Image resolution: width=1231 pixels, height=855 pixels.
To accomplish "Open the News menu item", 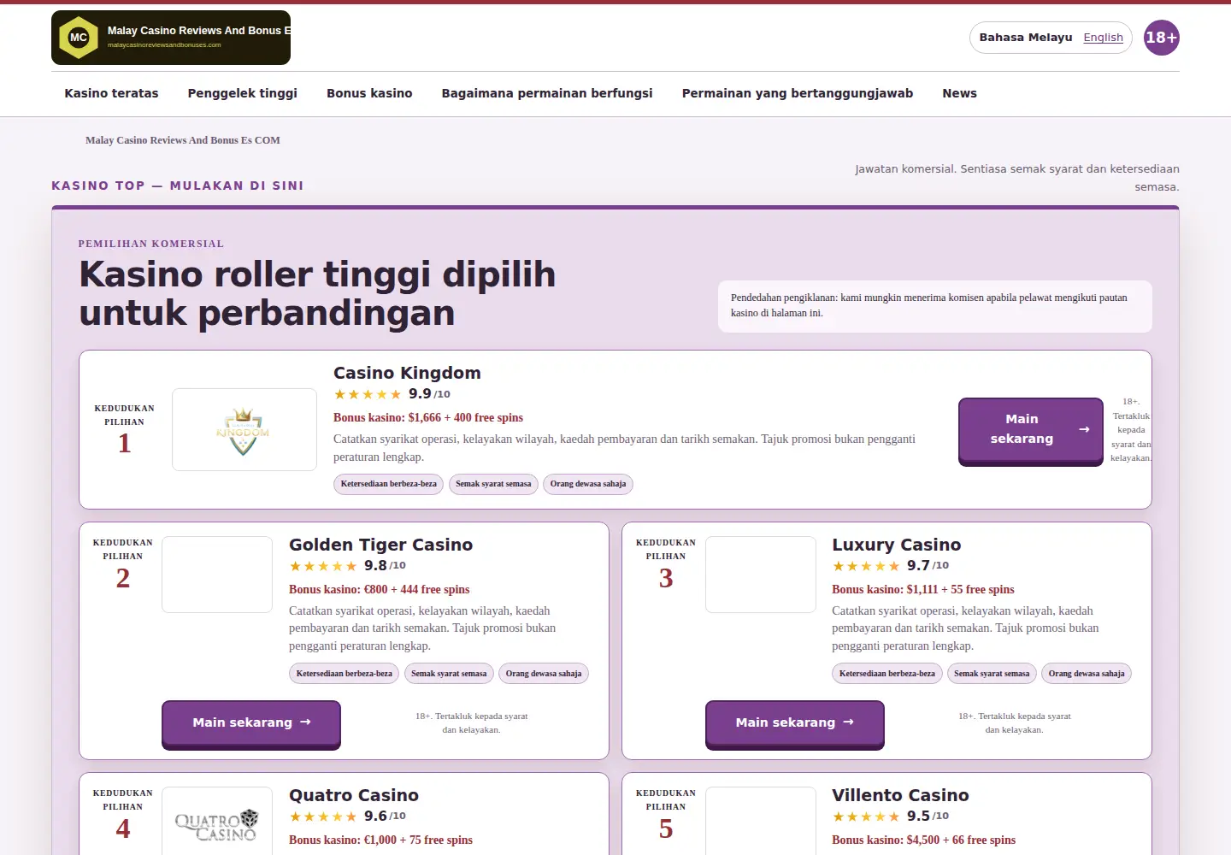I will [959, 93].
